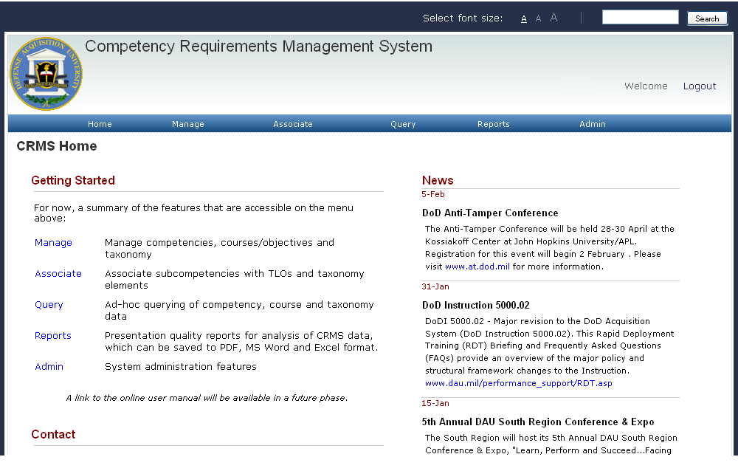Click the News section heading
Viewport: 738px width, 471px height.
[x=437, y=180]
